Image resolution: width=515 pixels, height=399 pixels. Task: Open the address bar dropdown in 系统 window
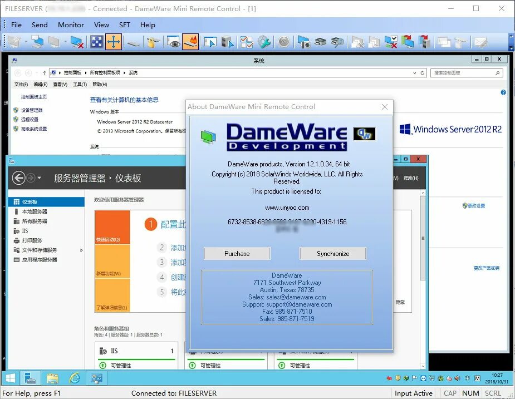click(414, 73)
